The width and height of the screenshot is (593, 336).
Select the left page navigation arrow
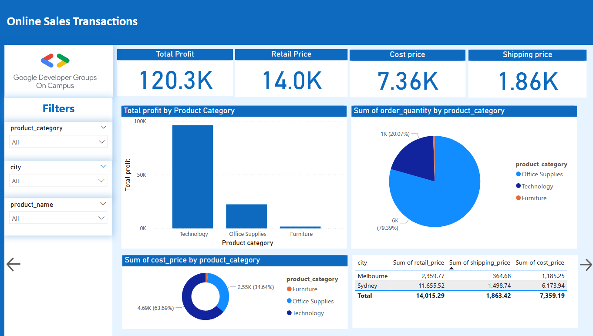pyautogui.click(x=13, y=264)
